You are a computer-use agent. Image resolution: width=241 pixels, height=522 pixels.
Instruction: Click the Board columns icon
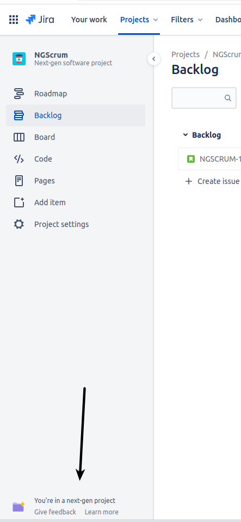[19, 137]
